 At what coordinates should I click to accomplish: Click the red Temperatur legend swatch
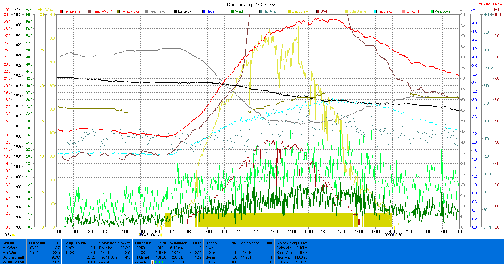point(61,11)
